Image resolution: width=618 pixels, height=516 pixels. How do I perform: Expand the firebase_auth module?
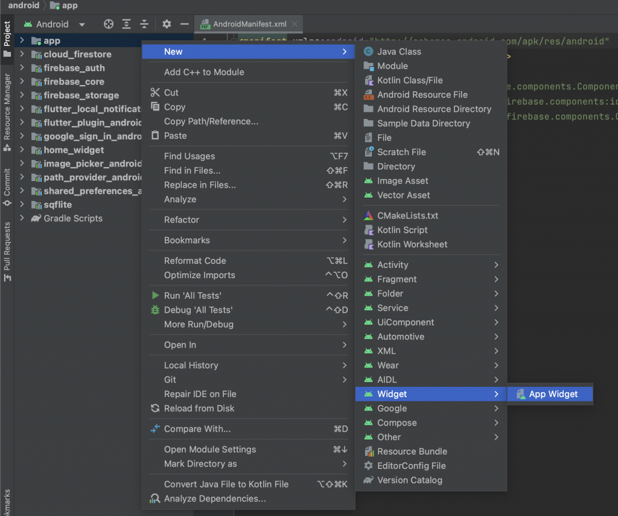tap(22, 68)
